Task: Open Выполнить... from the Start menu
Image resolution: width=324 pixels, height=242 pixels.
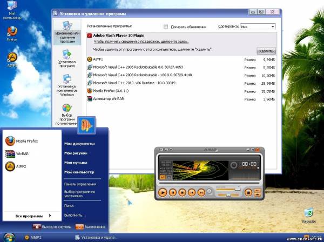Action: 75,216
